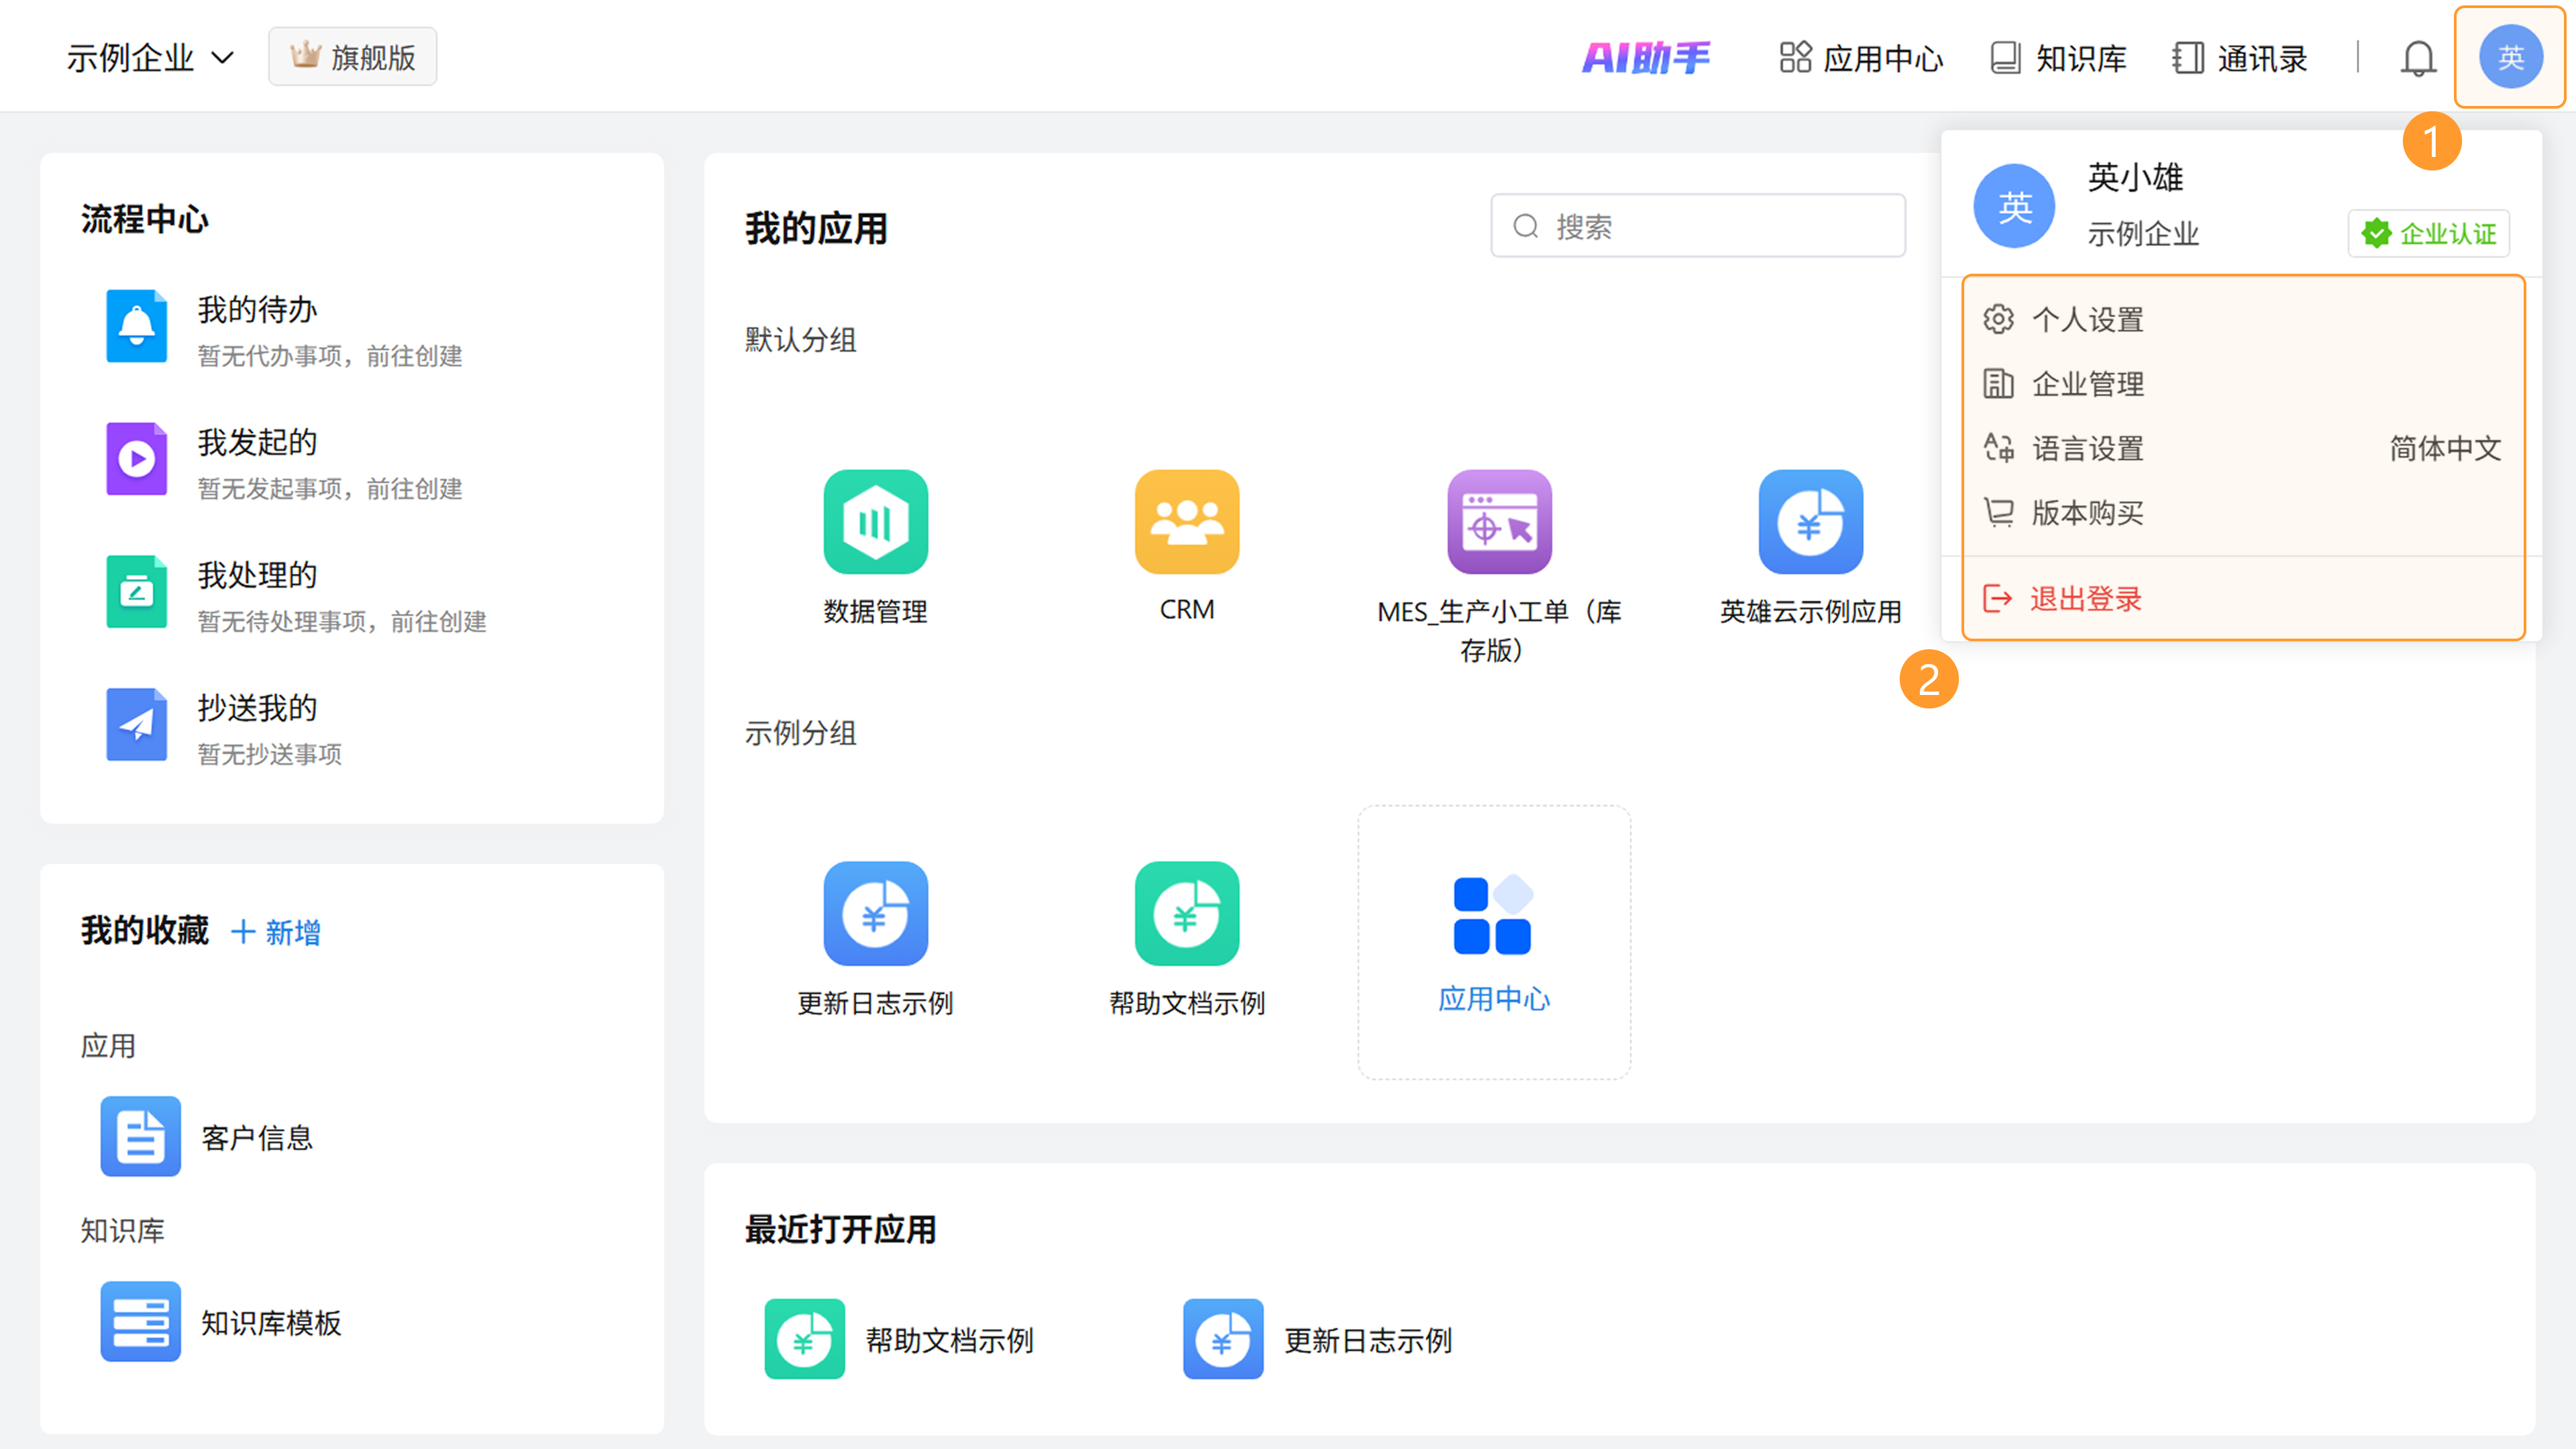Click the 旗舰版 edition badge
Image resolution: width=2576 pixels, height=1449 pixels.
click(x=352, y=57)
